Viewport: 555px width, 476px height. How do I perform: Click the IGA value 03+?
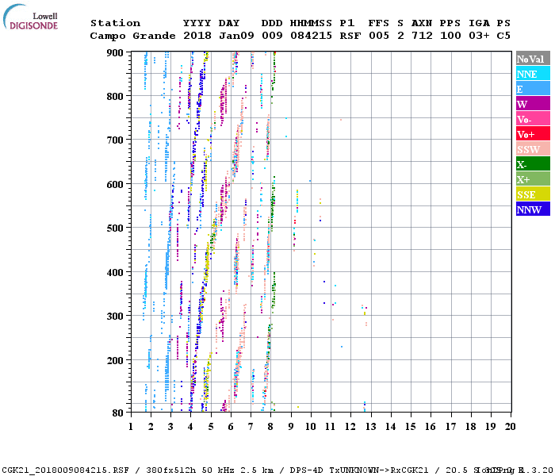pyautogui.click(x=479, y=36)
